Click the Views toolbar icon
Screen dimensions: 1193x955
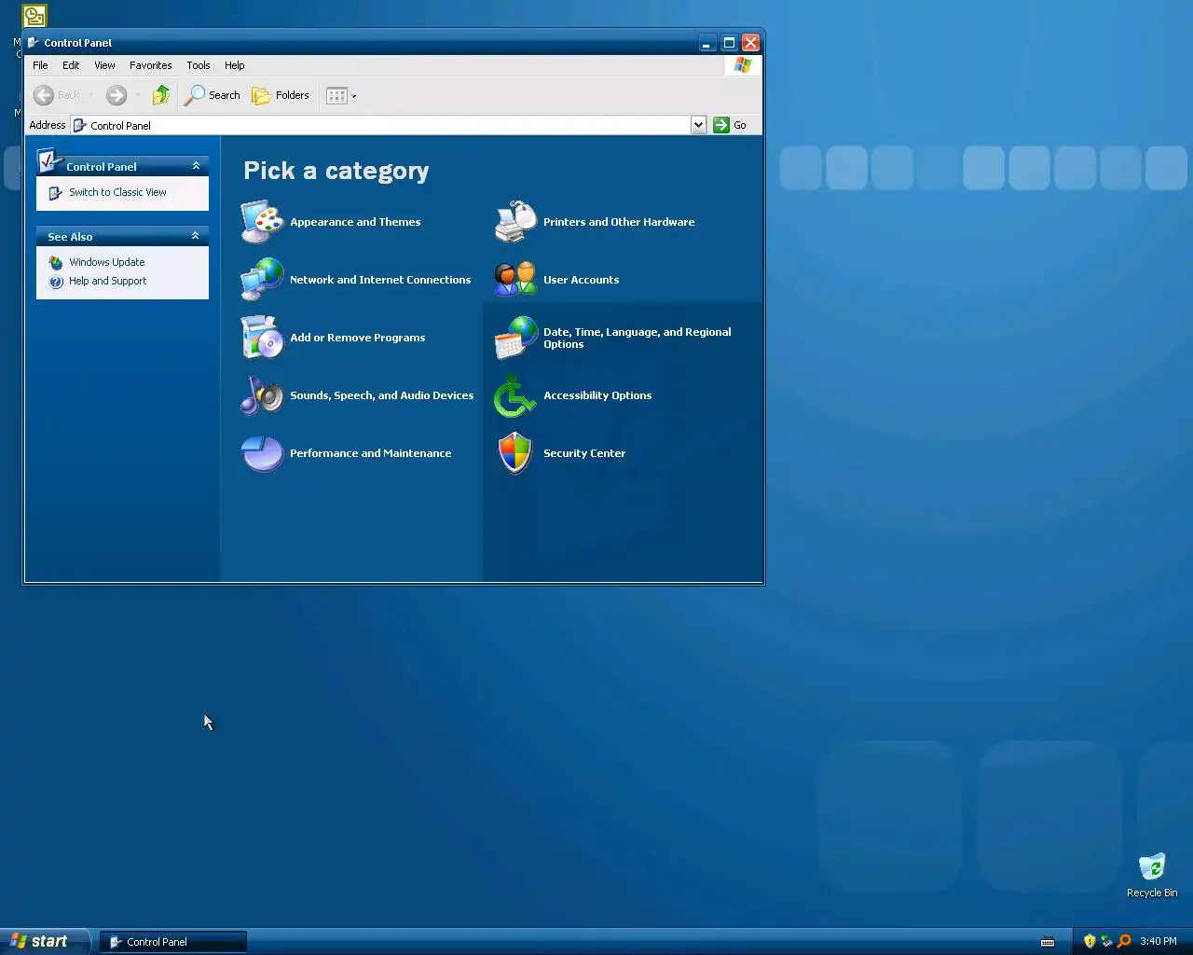[336, 95]
